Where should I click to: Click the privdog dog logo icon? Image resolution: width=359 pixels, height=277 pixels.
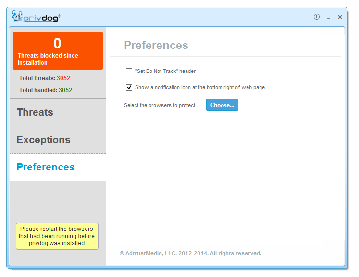pos(17,17)
